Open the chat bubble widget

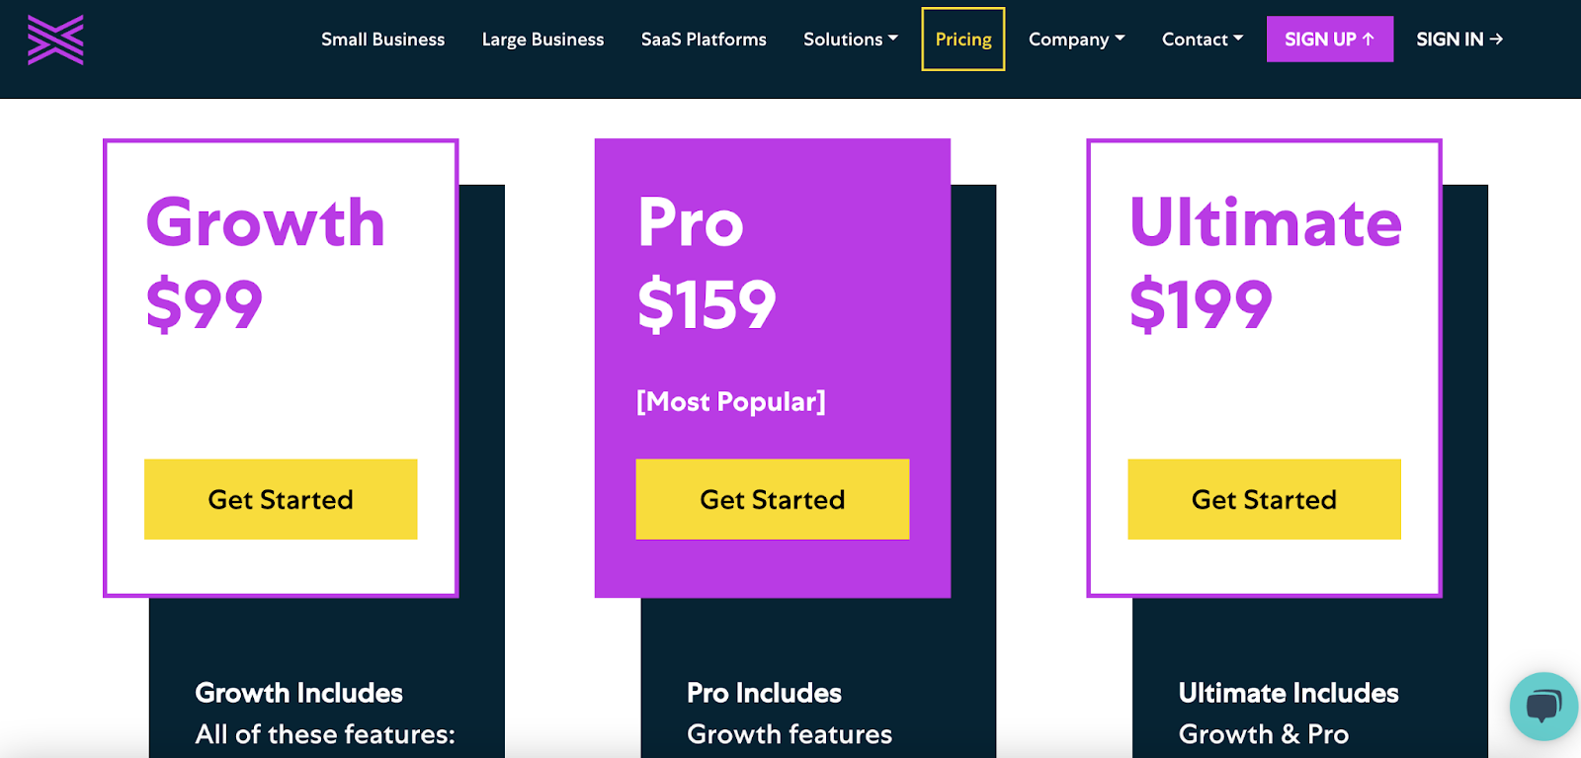tap(1542, 706)
